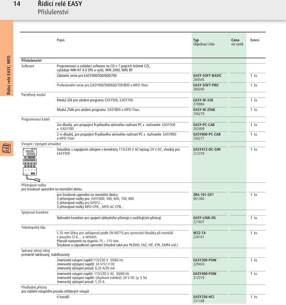286x305 pixels.
Task: Click the page title 'Řídicí relé EASY'
Action: coord(60,4)
